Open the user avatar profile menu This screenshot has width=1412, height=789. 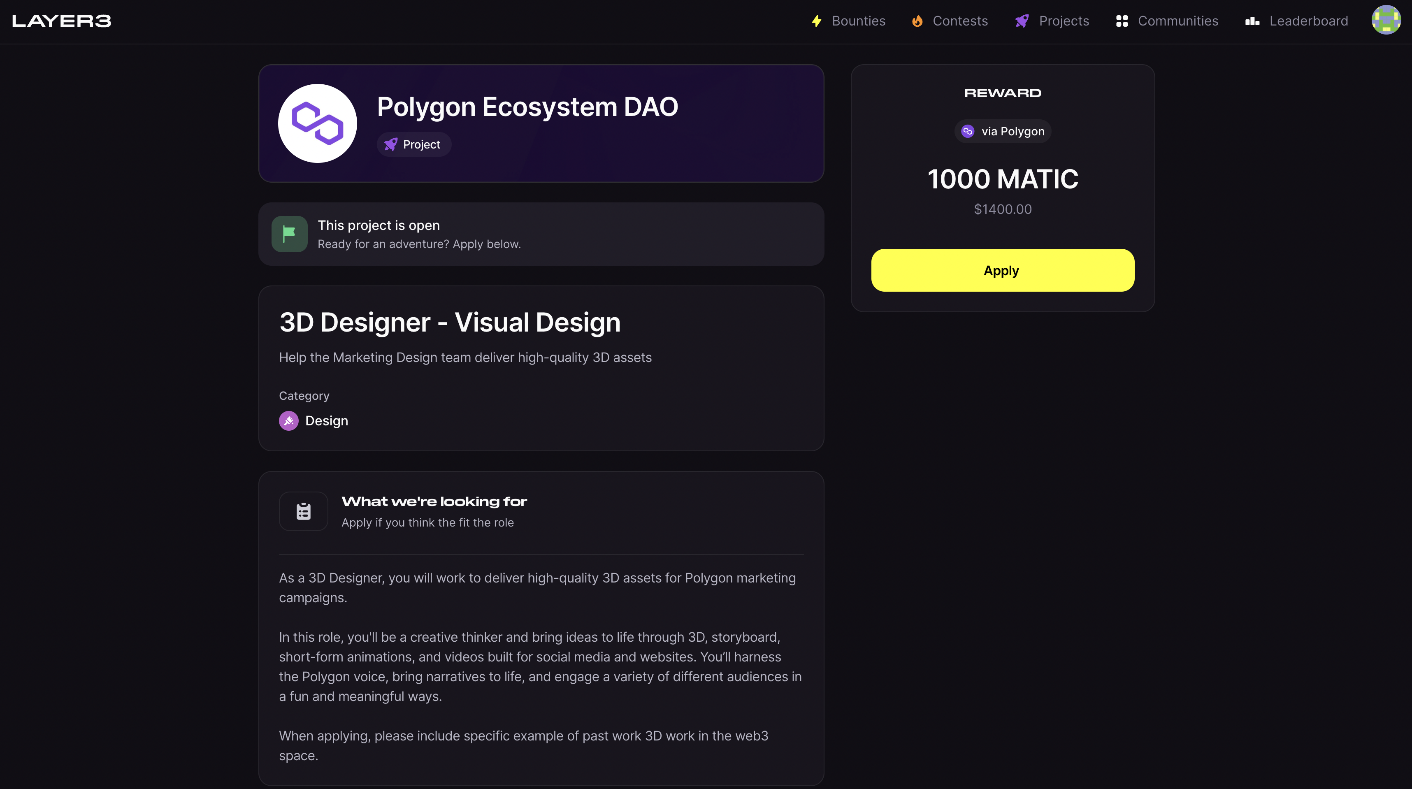pyautogui.click(x=1386, y=20)
